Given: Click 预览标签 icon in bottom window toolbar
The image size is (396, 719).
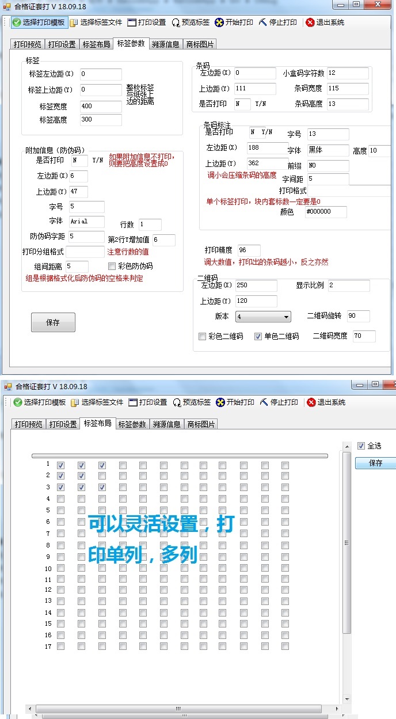Looking at the screenshot, I should pos(177,402).
